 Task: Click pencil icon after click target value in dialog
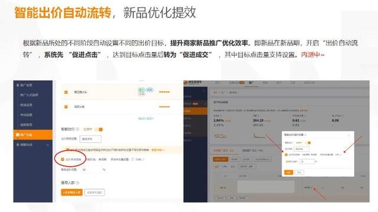[x=340, y=155]
